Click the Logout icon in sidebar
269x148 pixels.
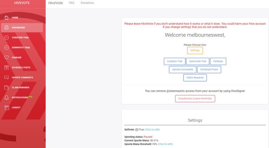(7, 107)
